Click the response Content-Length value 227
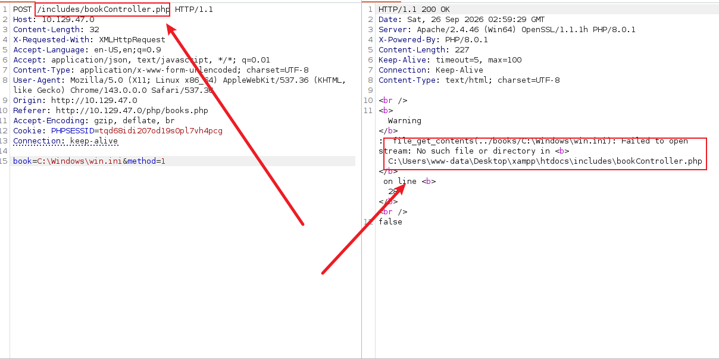 462,50
